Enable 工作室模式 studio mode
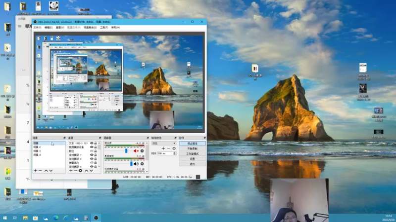 tap(192, 153)
